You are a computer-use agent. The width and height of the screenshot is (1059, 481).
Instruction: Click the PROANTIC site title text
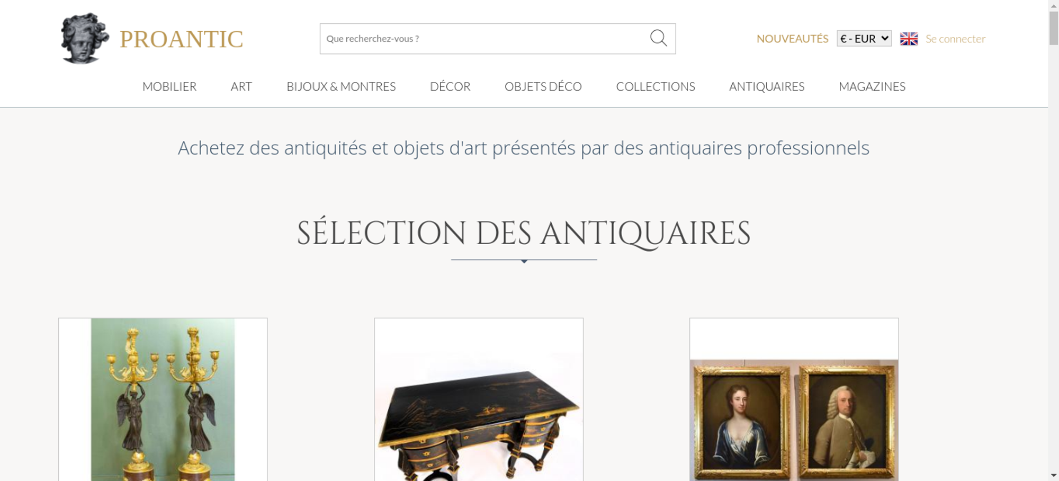pyautogui.click(x=182, y=39)
